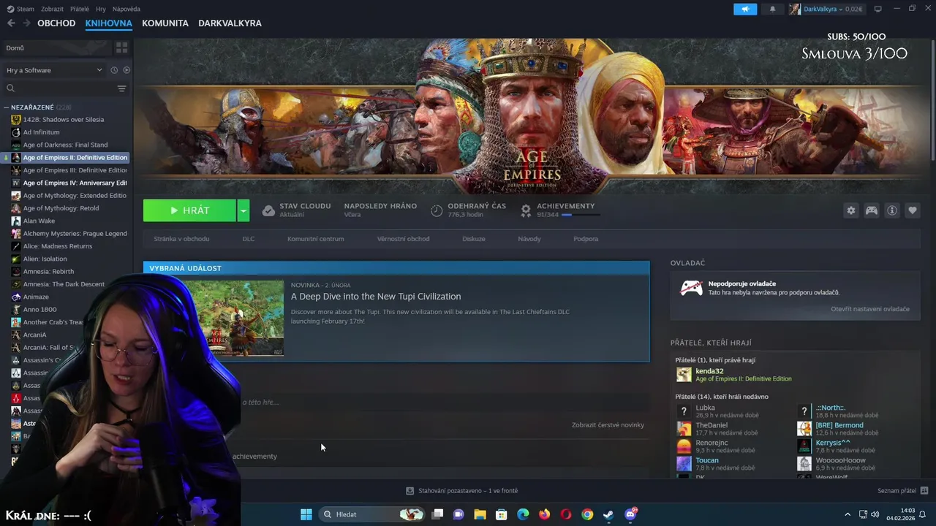Image resolution: width=936 pixels, height=526 pixels.
Task: Open downloads status Stahování pozastaveno
Action: point(462,491)
